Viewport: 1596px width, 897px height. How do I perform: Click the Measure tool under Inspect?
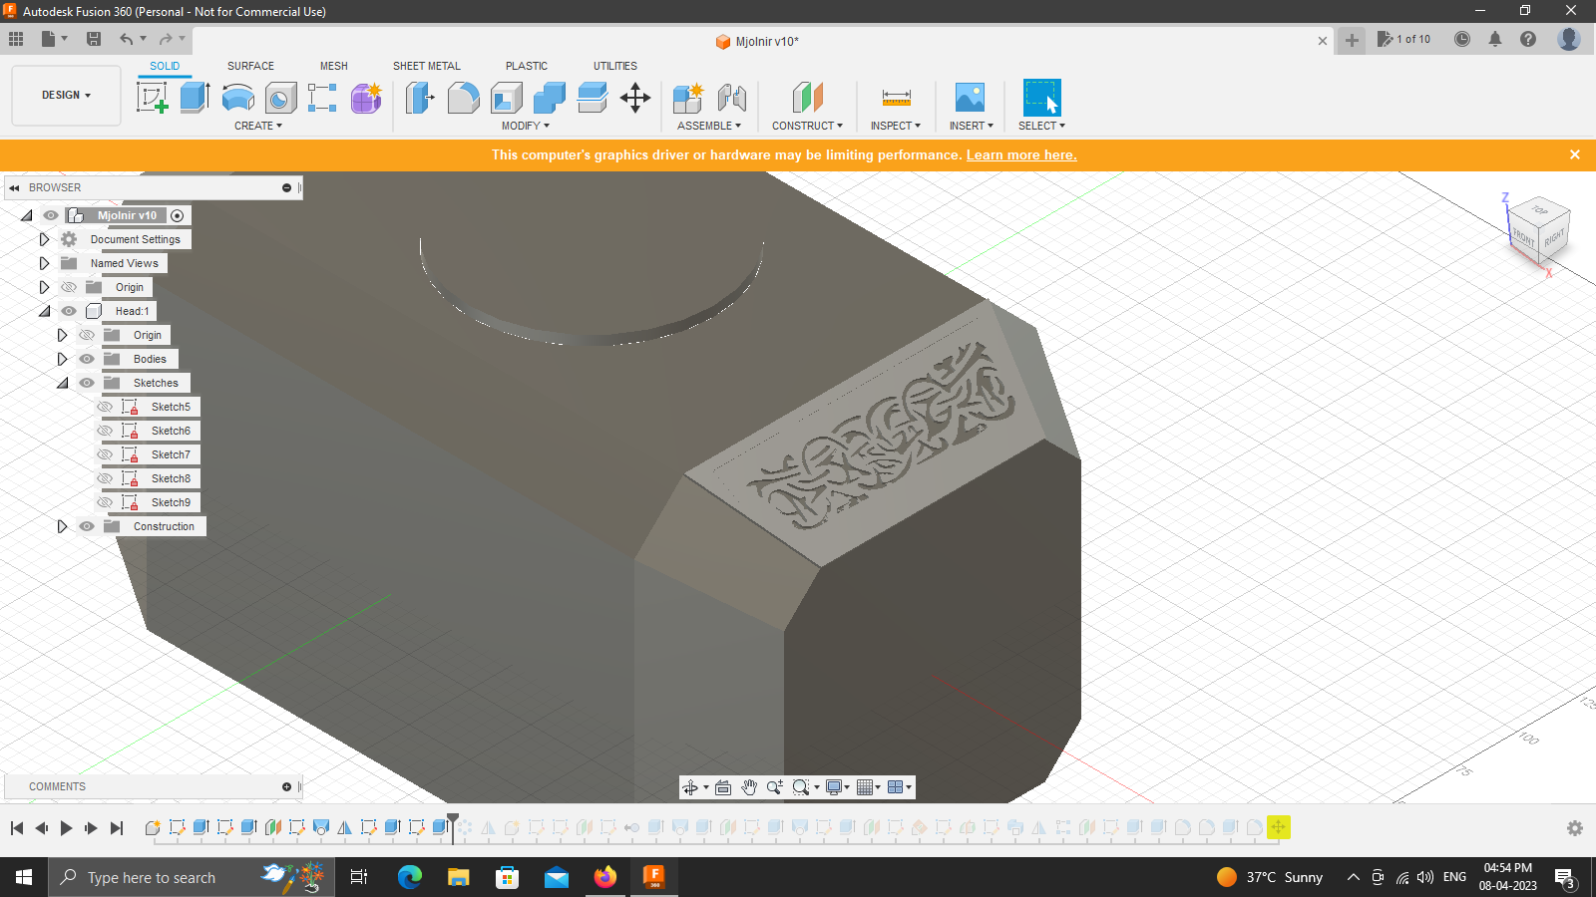(895, 97)
